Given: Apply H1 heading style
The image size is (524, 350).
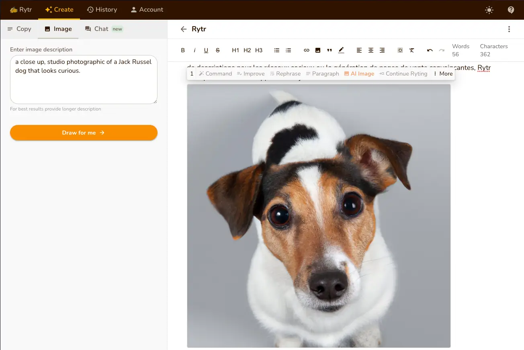Looking at the screenshot, I should tap(235, 50).
